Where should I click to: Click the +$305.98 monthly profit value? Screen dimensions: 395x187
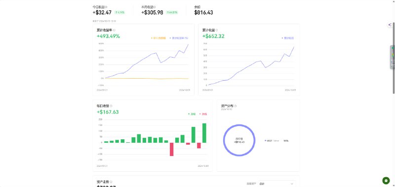tap(152, 12)
